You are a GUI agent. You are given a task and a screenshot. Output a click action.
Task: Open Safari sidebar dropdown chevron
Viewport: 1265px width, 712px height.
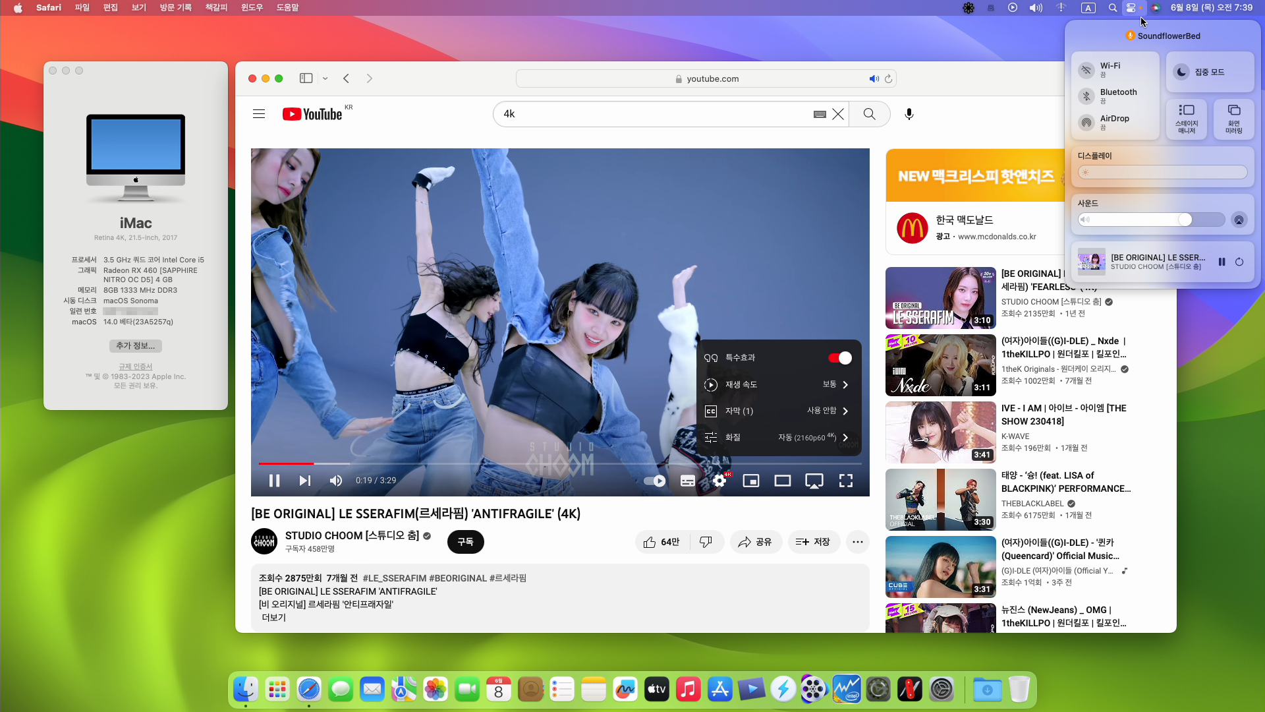tap(325, 78)
